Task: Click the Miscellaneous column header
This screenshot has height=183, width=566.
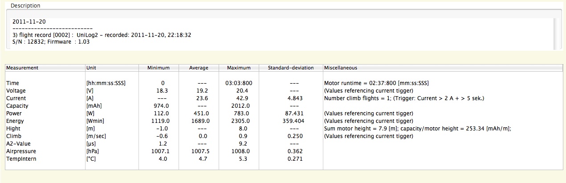Action: pyautogui.click(x=340, y=68)
